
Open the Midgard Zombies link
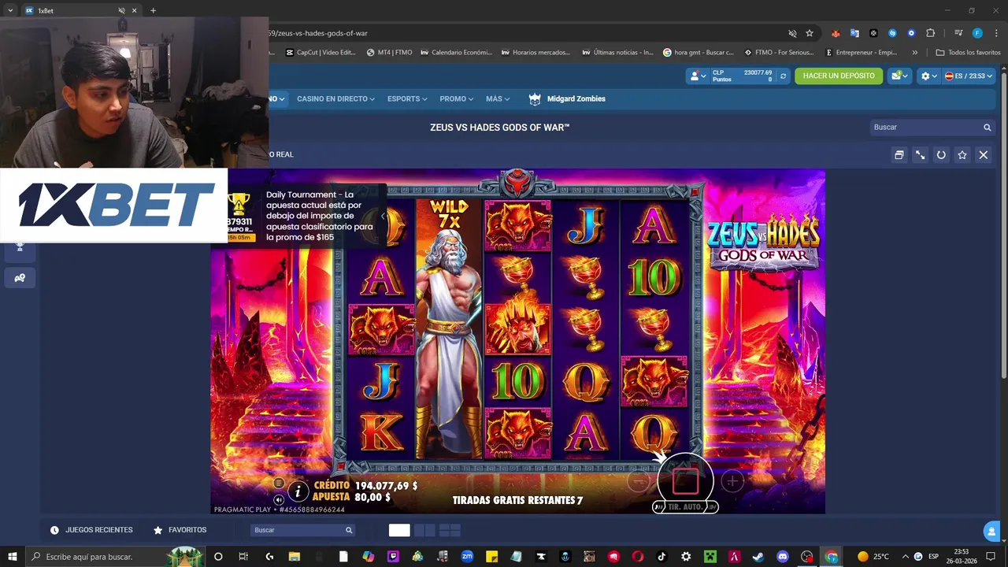(x=567, y=99)
